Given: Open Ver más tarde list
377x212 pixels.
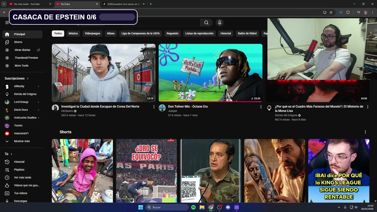Looking at the screenshot, I should (22, 178).
